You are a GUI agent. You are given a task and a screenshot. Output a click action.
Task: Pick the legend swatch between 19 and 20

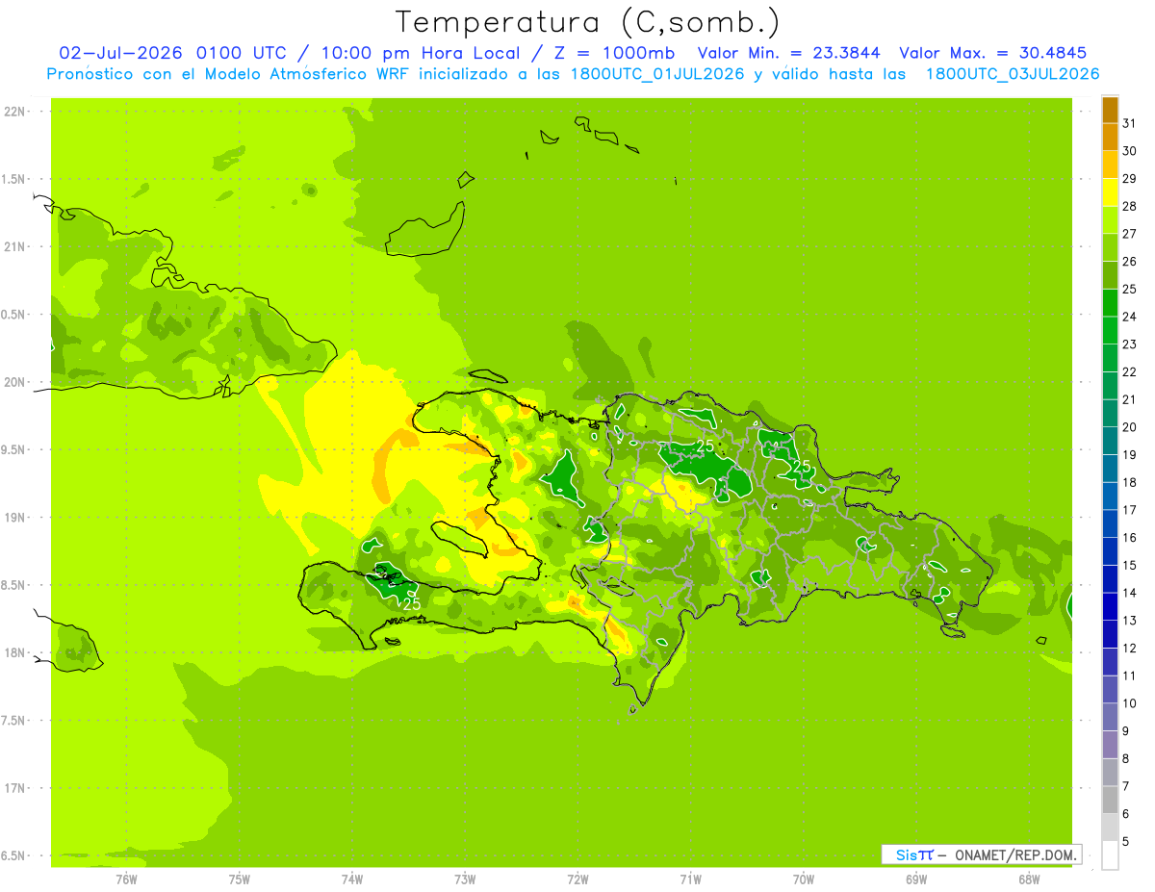point(1110,441)
